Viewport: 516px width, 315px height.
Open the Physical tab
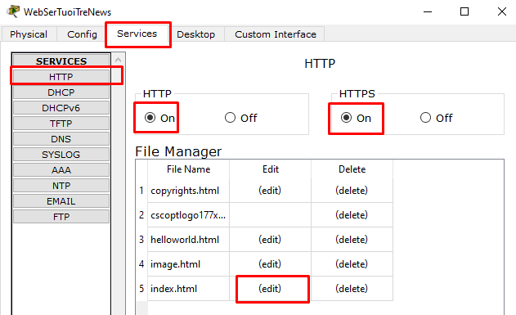tap(29, 34)
